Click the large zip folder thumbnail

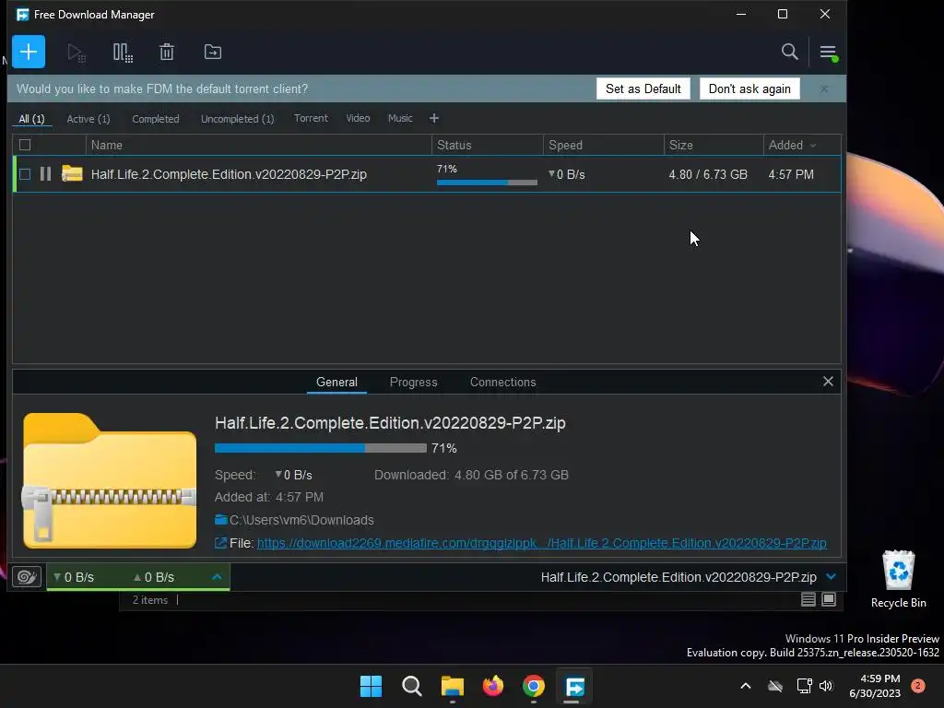pos(110,480)
